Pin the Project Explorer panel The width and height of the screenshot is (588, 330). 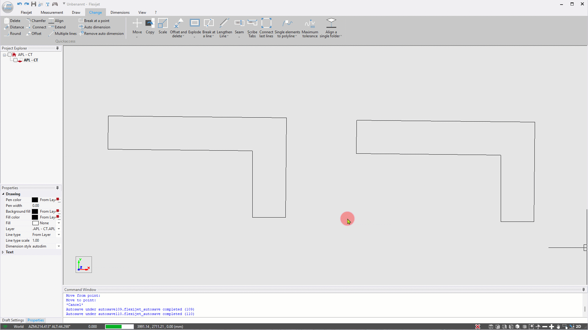pos(57,48)
